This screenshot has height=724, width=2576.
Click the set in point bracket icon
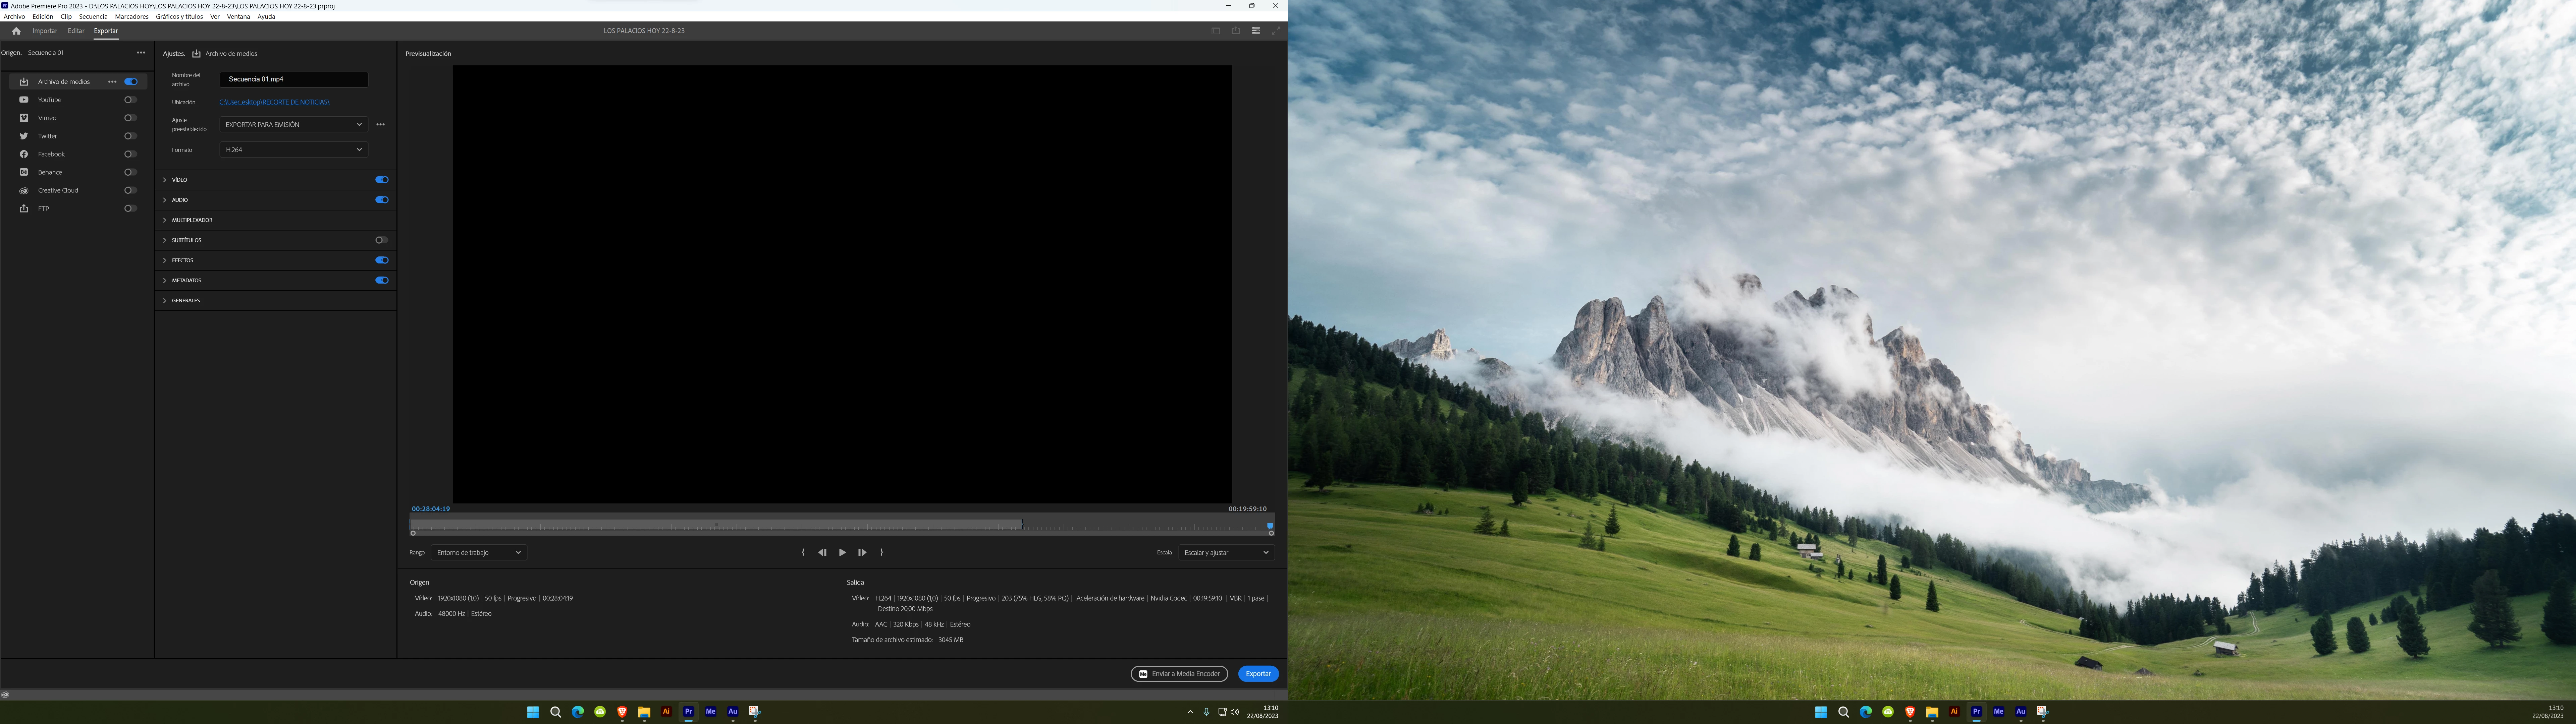point(803,552)
